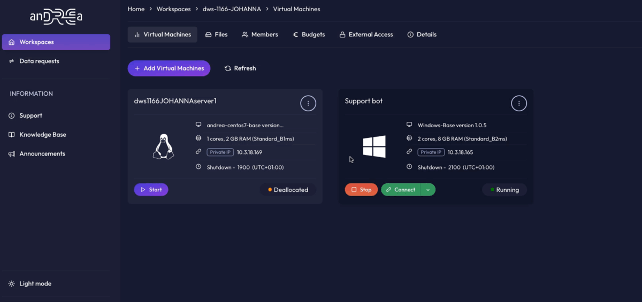642x302 pixels.
Task: Click the INFORMATION section heading
Action: (31, 94)
